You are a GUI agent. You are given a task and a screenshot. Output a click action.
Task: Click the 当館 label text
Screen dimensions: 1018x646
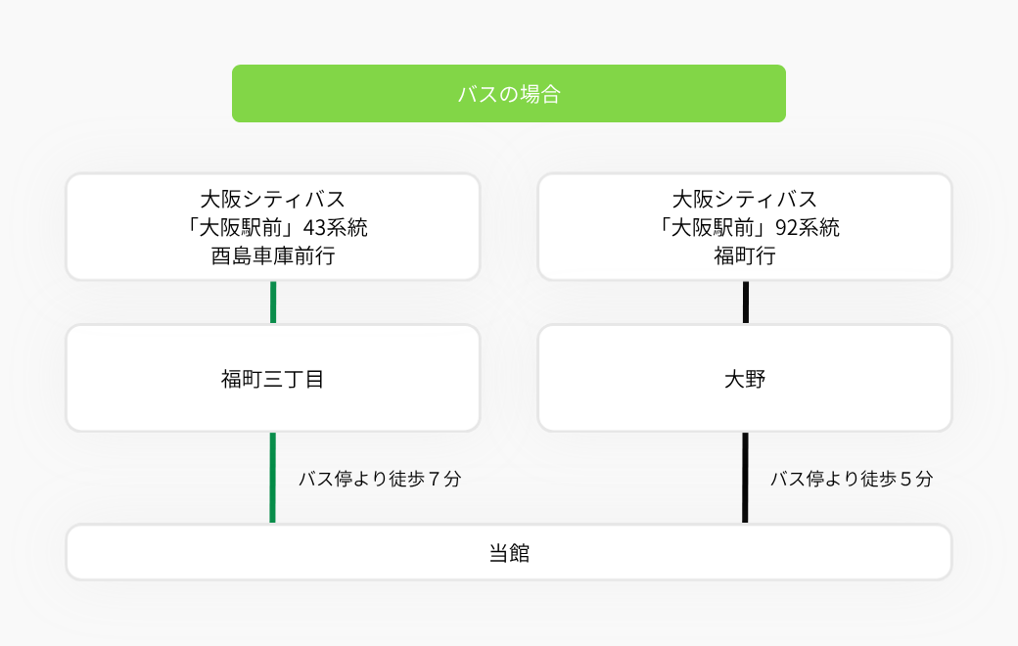point(509,552)
